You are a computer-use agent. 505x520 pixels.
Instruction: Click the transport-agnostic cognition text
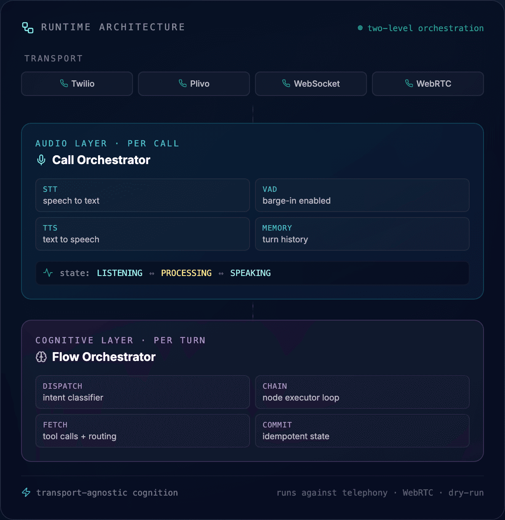point(107,493)
